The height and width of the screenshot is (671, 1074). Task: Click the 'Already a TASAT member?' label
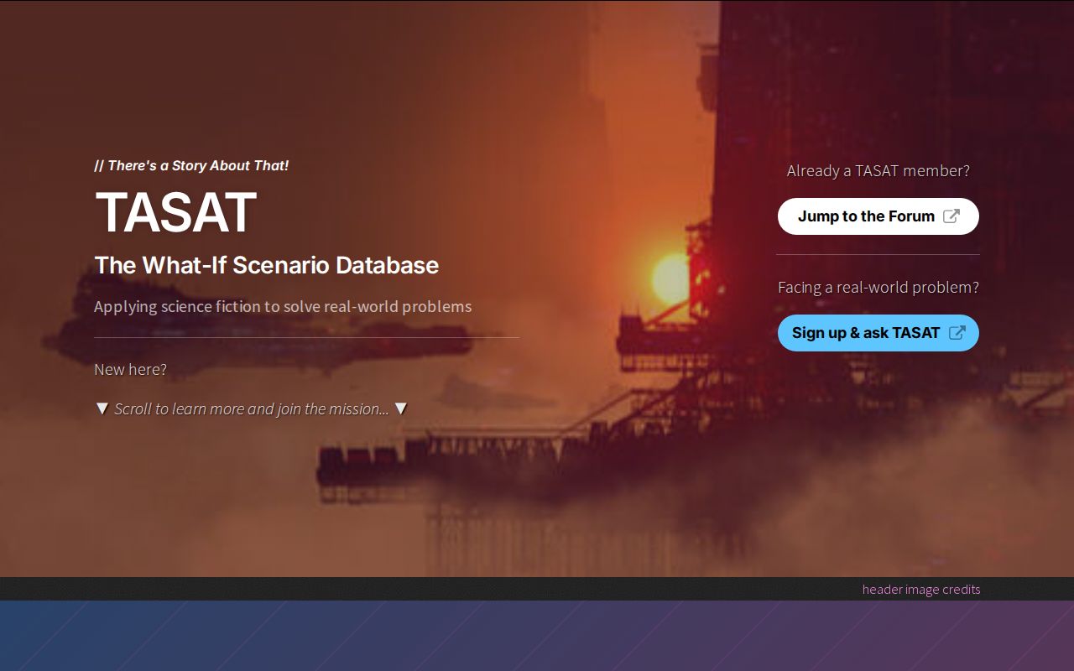878,170
